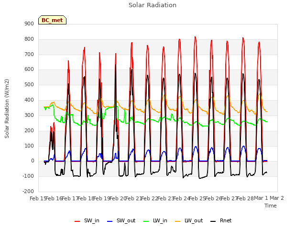Click the Feb 27 x-axis tick label
This screenshot has height=230, width=306.
[x=229, y=198]
